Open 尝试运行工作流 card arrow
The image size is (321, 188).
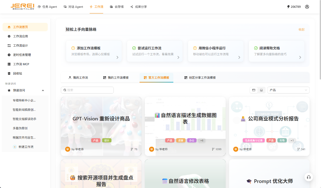point(178,58)
